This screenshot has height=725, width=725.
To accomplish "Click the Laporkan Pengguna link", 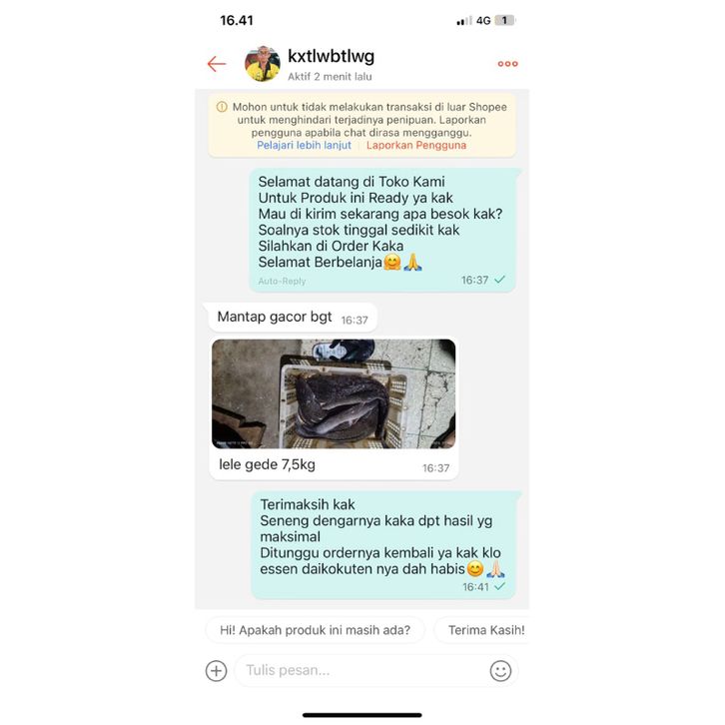I will click(416, 145).
